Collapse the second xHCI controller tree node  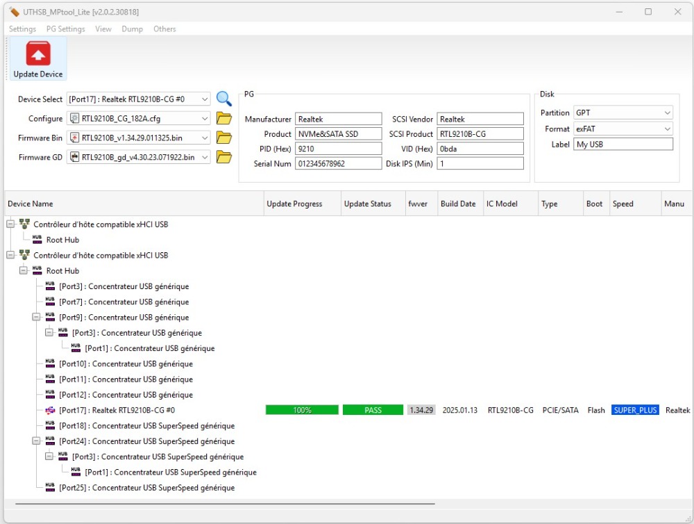10,255
